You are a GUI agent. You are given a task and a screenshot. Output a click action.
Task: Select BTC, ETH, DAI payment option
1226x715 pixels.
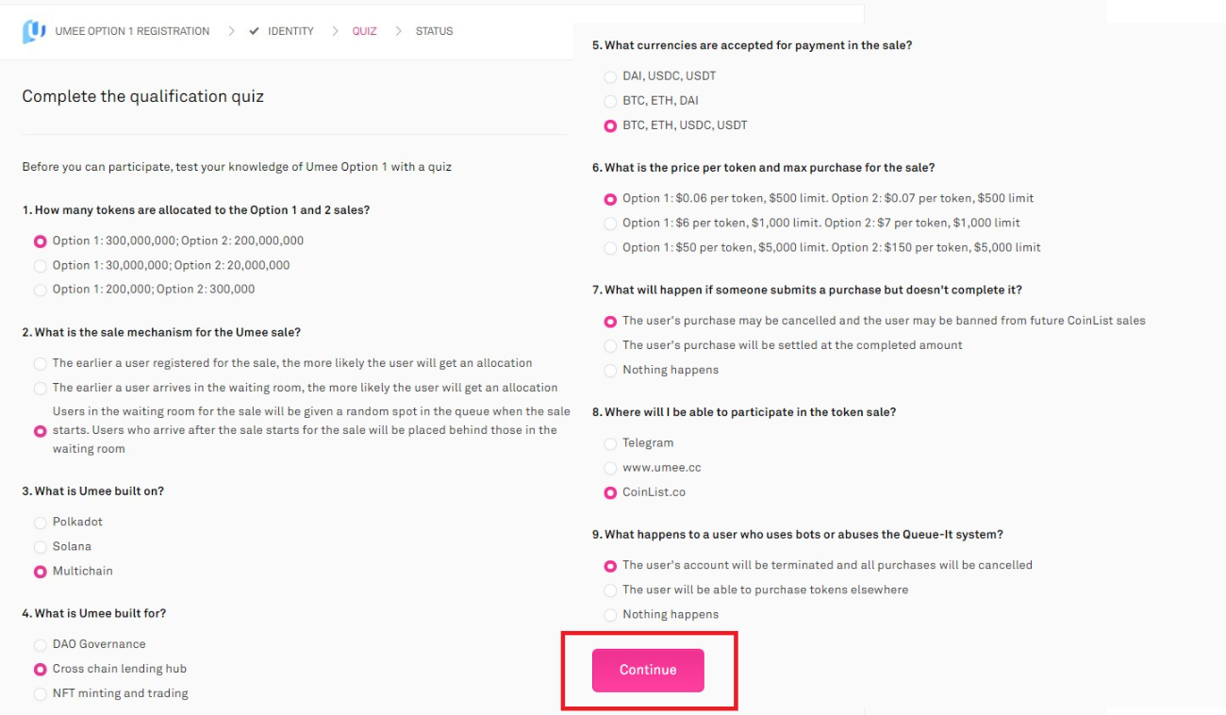click(x=610, y=101)
